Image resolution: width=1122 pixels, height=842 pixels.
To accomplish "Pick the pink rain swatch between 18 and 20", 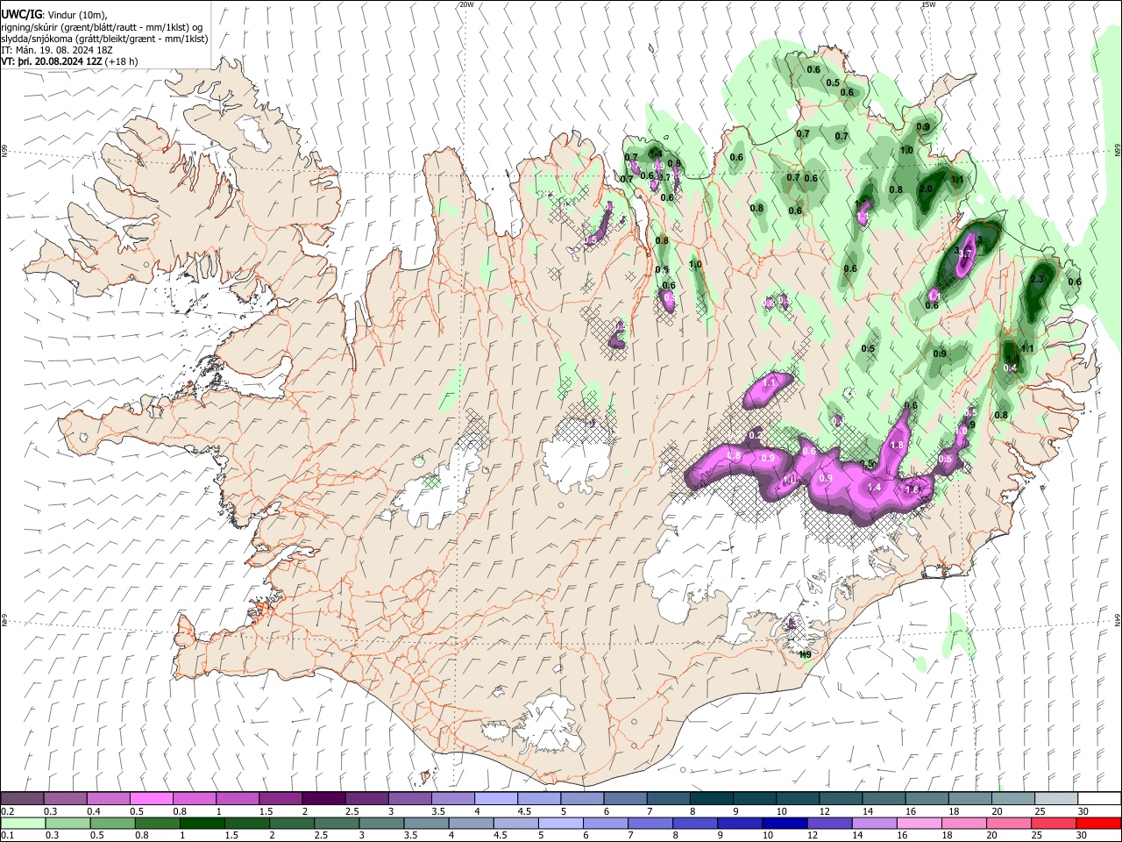I will 962,824.
